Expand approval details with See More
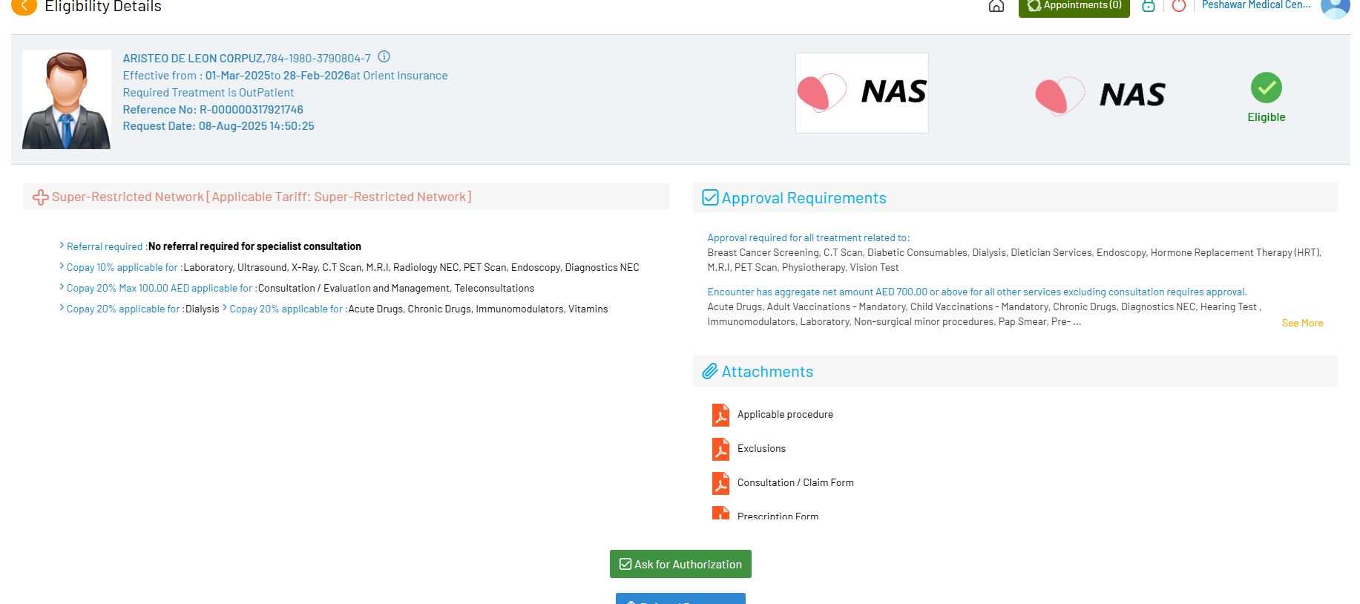 (1303, 323)
